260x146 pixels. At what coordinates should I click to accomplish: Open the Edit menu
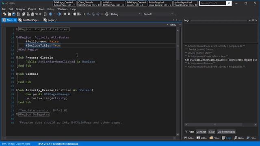(x=11, y=9)
